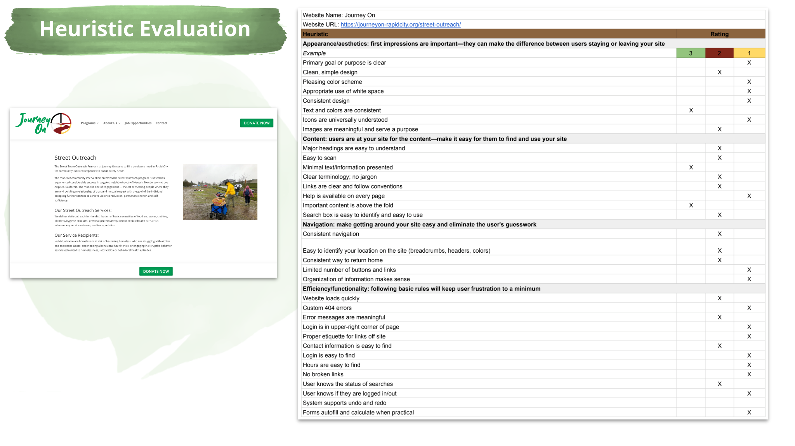Click the Journey On logo
The height and width of the screenshot is (446, 795).
[43, 123]
